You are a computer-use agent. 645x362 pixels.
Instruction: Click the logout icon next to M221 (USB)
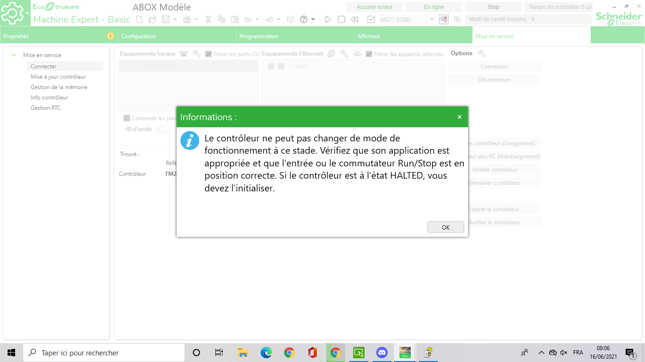click(443, 19)
